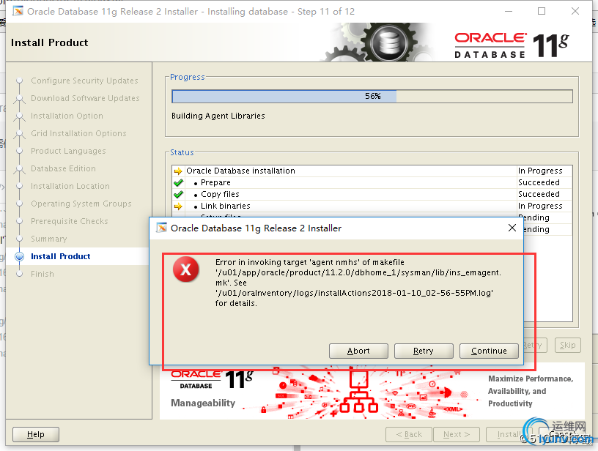Click green checkmark icon beside Prepare
Image resolution: width=598 pixels, height=451 pixels.
[x=178, y=182]
